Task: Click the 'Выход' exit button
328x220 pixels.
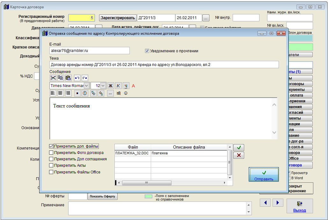Action: pyautogui.click(x=300, y=206)
